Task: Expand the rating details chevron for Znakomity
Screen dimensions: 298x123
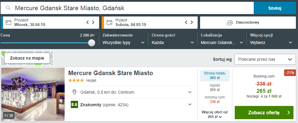Action: (x=190, y=104)
